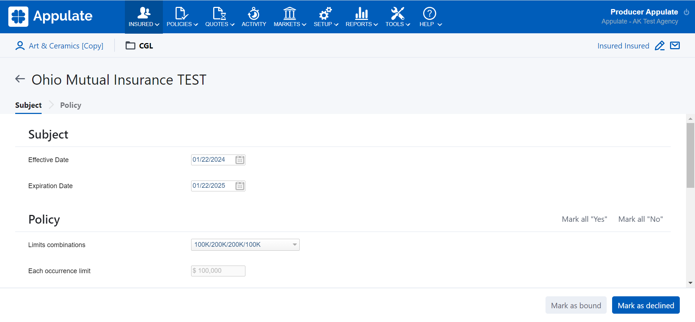Click the vertical scrollbar down arrow

[x=690, y=283]
